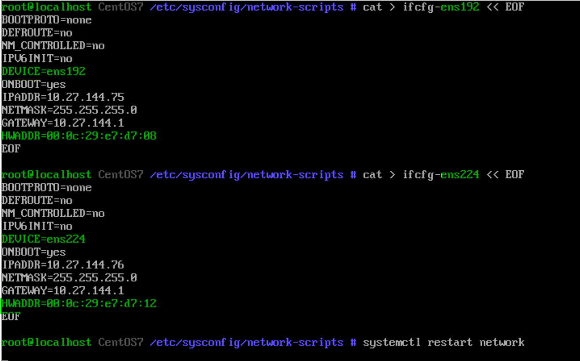This screenshot has height=361, width=580.
Task: Click the blue /etc/sysconfig/network-scripts path on the last prompt
Action: (x=246, y=342)
